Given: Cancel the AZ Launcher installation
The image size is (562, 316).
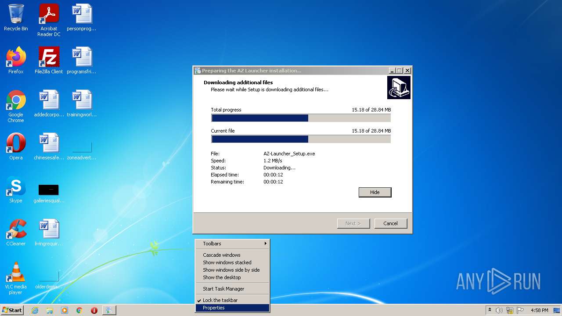Looking at the screenshot, I should pyautogui.click(x=391, y=223).
